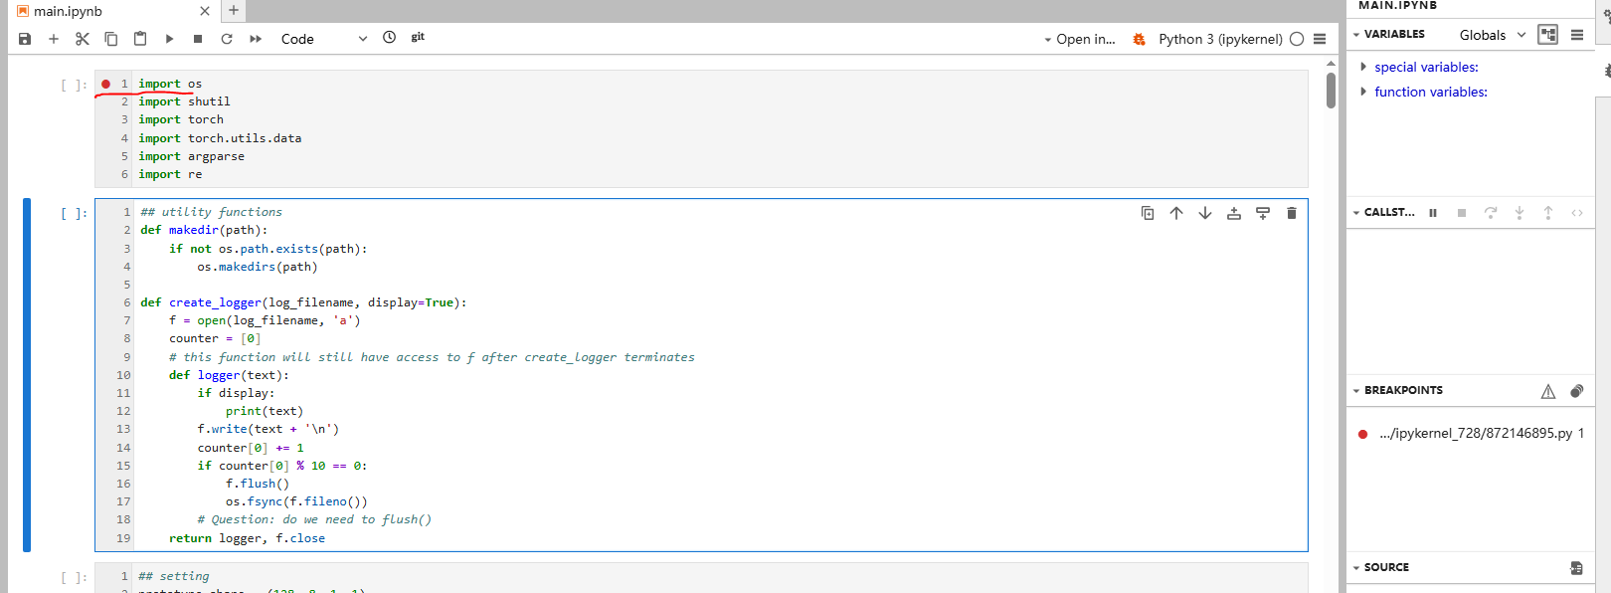The height and width of the screenshot is (593, 1611).
Task: Delete the active cell with trash icon
Action: click(x=1291, y=213)
